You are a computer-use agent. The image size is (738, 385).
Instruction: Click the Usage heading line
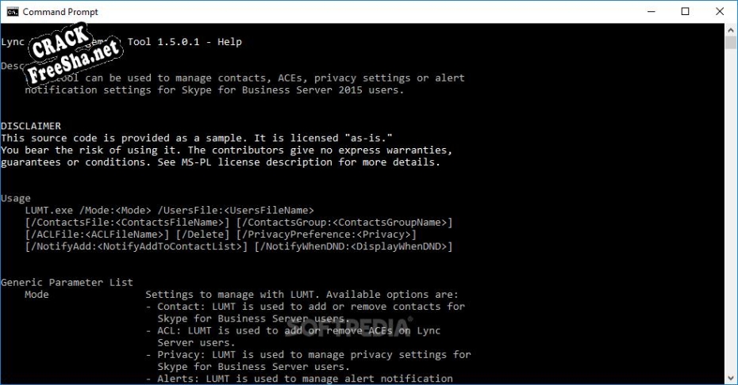coord(16,198)
